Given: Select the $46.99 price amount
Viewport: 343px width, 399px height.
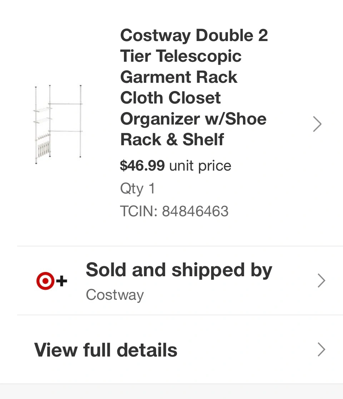Looking at the screenshot, I should point(142,166).
